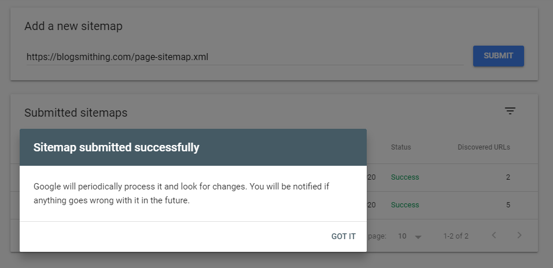Viewport: 553px width, 268px height.
Task: Click the discovered URLs count 5
Action: pos(508,205)
